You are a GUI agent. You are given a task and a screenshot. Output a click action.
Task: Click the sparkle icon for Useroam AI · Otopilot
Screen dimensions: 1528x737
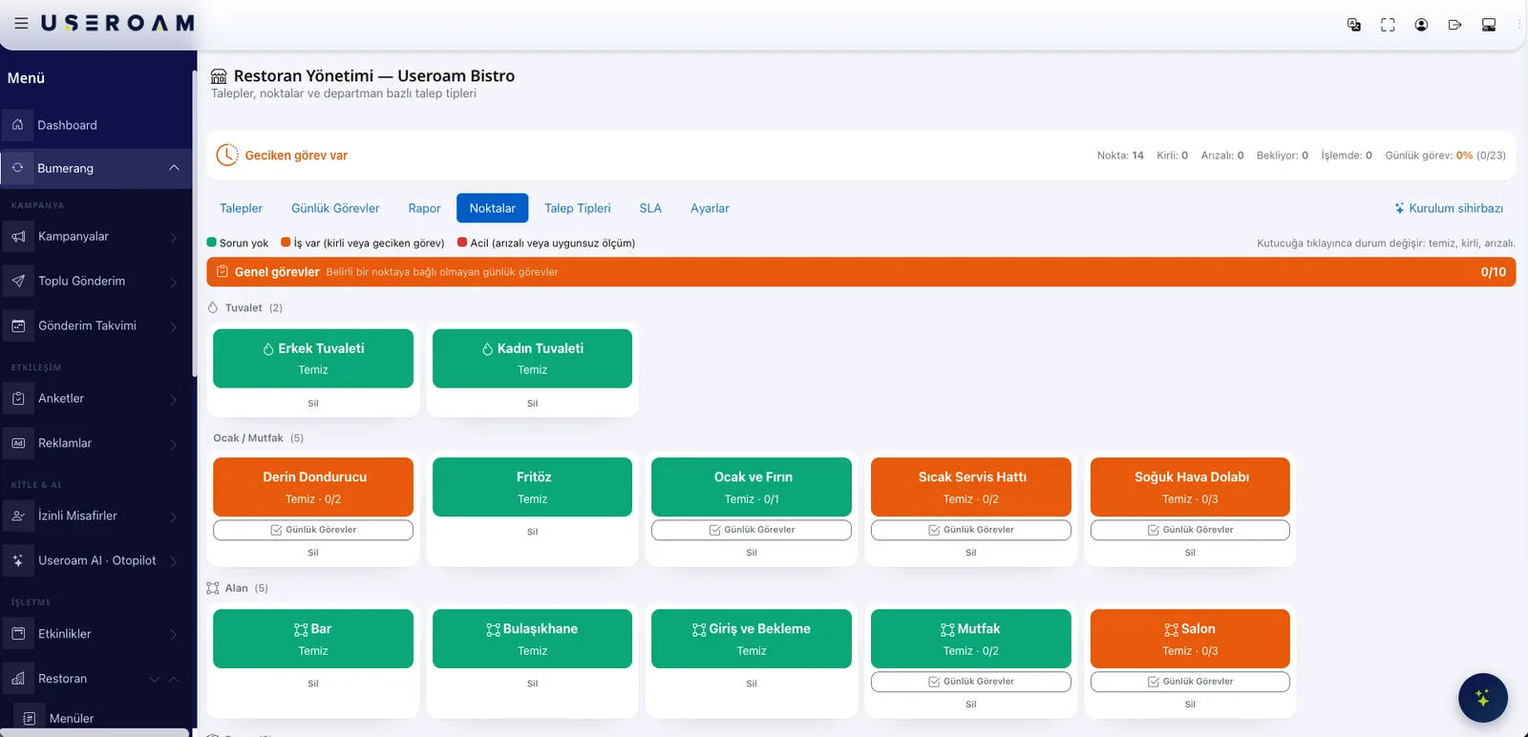pos(18,561)
